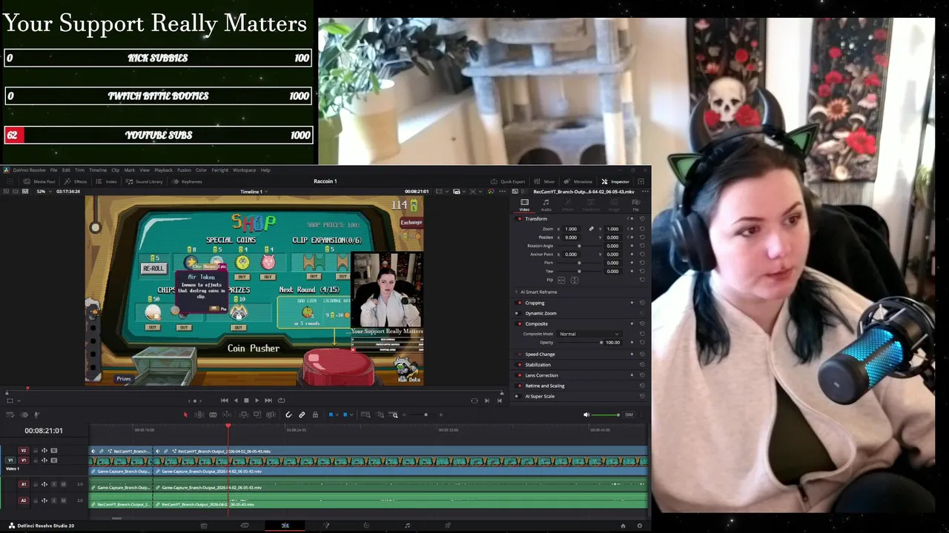Screen dimensions: 949x533
Task: Open the Playback menu
Action: click(163, 170)
